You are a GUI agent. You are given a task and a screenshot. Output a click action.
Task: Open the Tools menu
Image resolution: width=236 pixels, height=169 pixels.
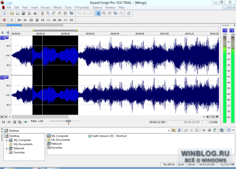pos(68,8)
